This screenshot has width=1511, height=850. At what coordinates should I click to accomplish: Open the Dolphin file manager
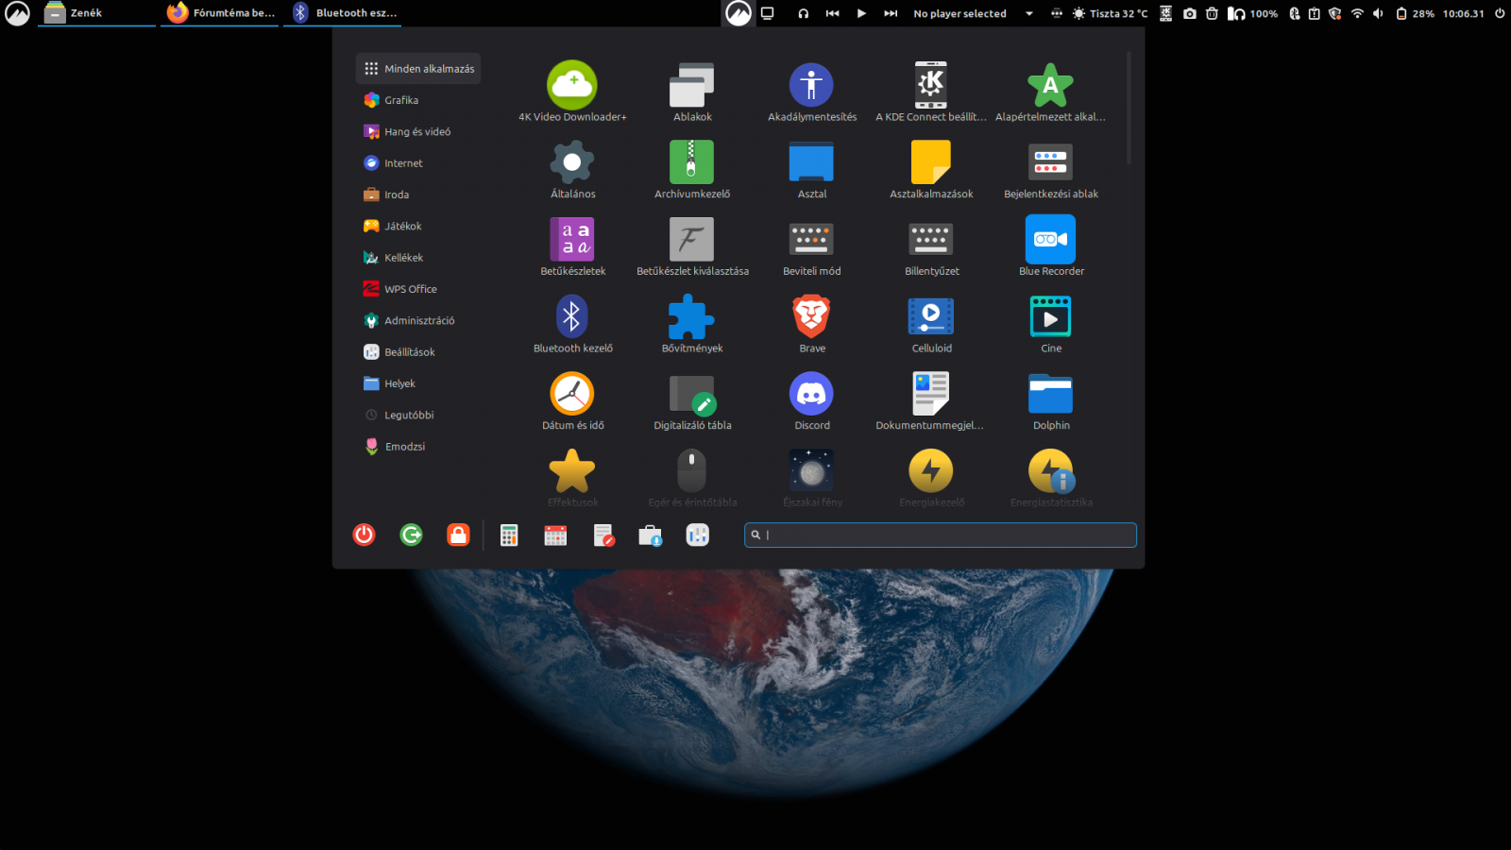(x=1051, y=401)
